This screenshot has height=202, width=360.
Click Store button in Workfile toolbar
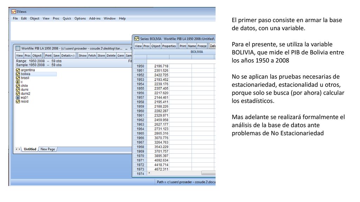(x=101, y=55)
